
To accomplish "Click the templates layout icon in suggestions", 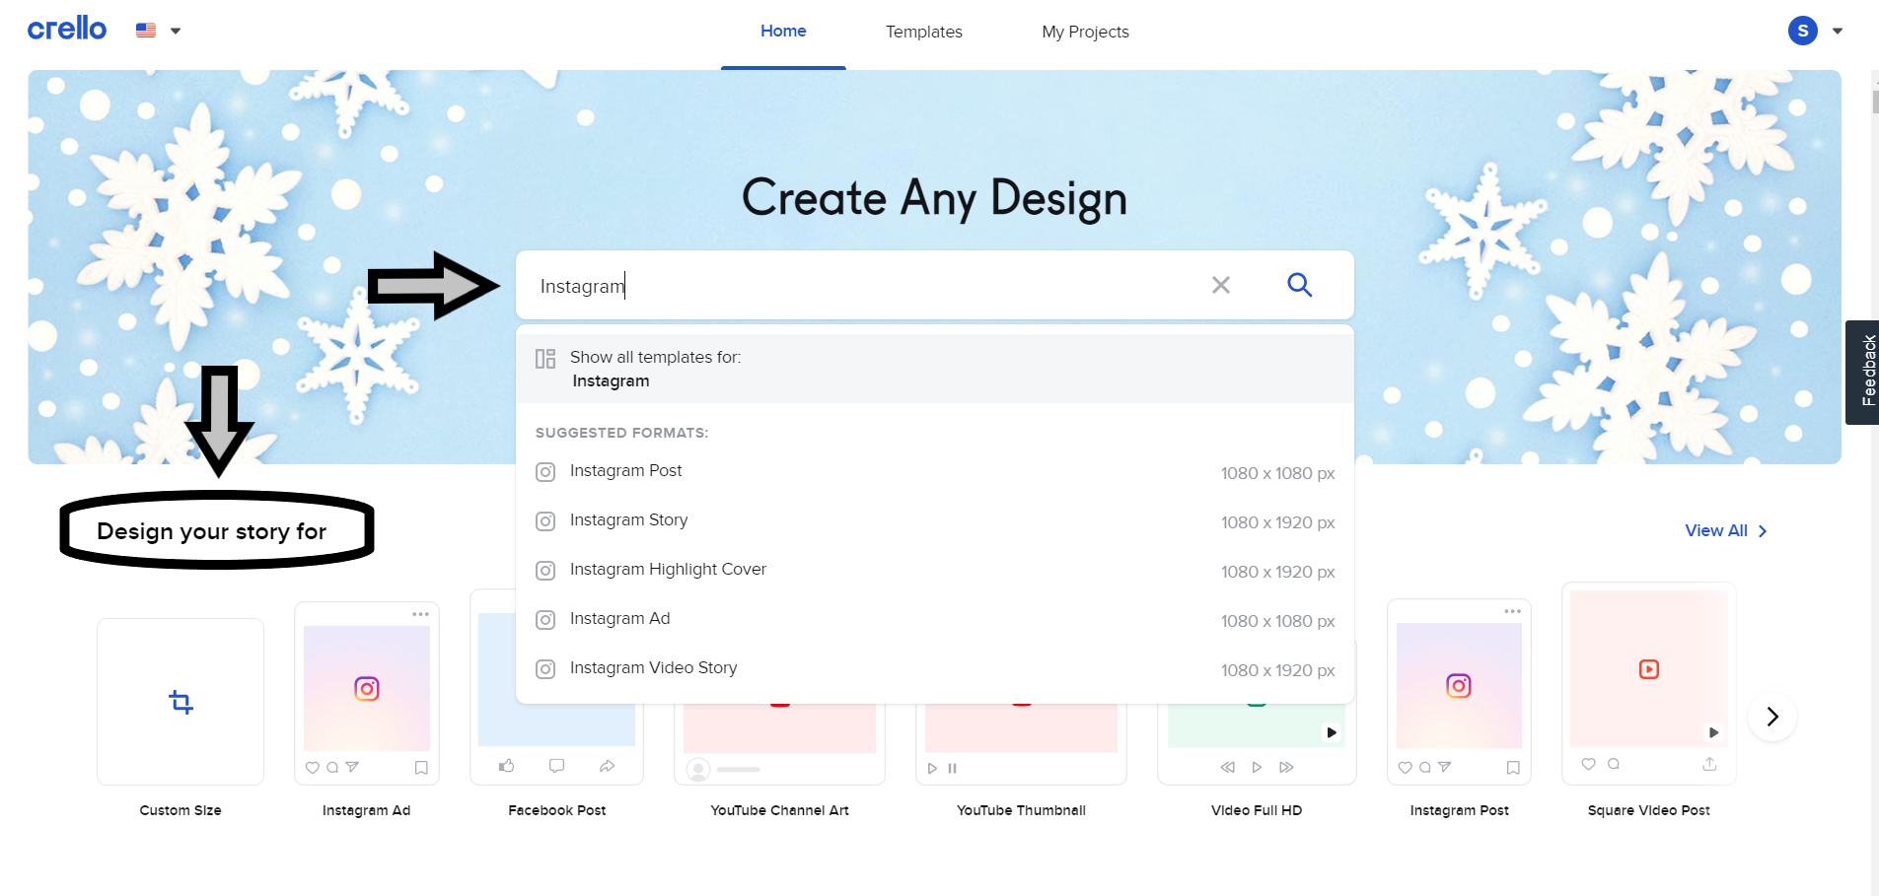I will tap(545, 359).
